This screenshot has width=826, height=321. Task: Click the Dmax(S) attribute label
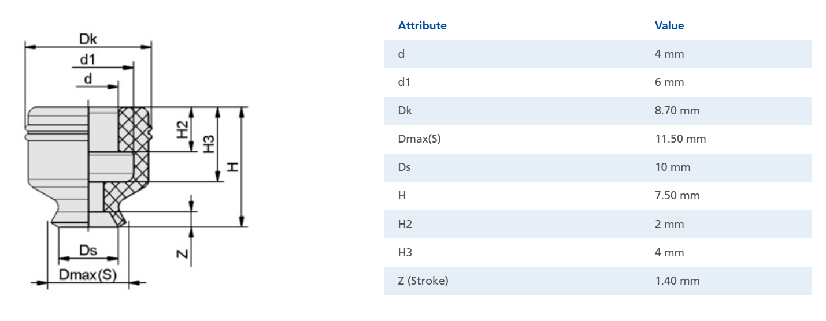419,139
